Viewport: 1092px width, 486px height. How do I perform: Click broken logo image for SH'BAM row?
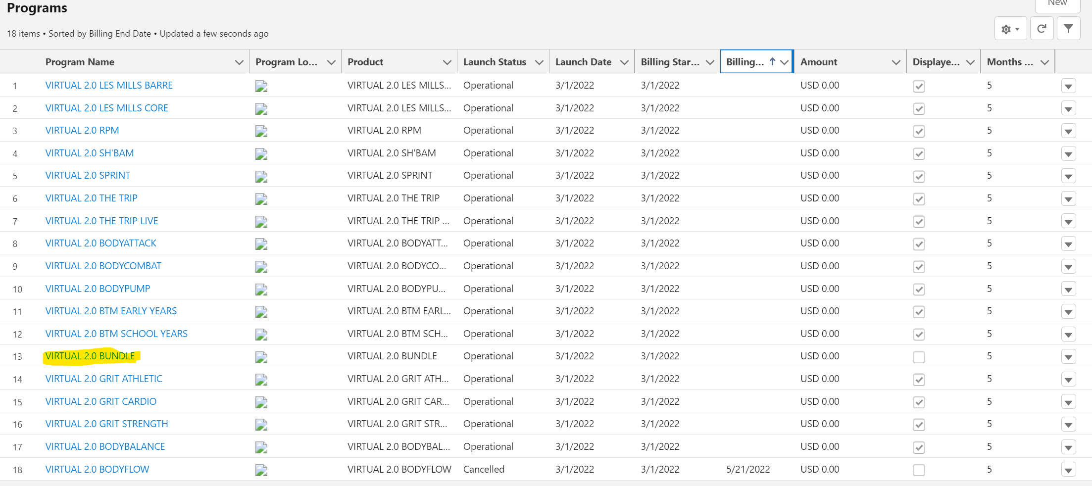pyautogui.click(x=261, y=154)
